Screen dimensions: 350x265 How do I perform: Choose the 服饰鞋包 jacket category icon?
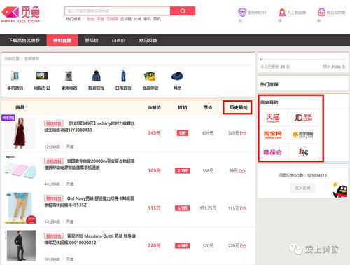pos(96,76)
